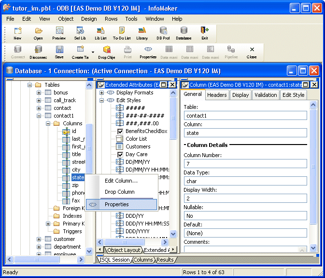This screenshot has height=278, width=325.
Task: Click the Create Table icon
Action: [x=80, y=53]
